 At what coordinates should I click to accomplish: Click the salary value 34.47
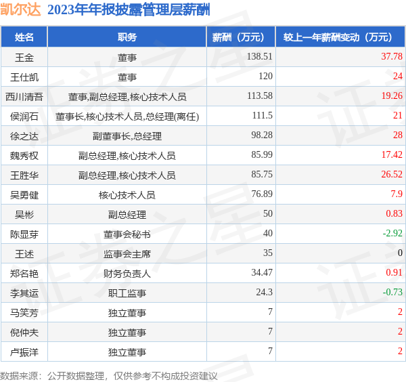pyautogui.click(x=262, y=273)
